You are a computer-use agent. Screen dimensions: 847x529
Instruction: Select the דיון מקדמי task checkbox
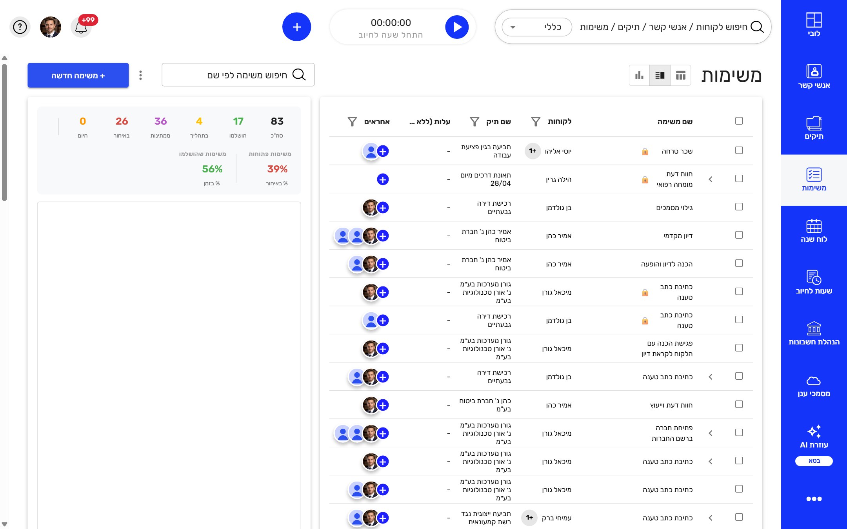click(x=739, y=235)
